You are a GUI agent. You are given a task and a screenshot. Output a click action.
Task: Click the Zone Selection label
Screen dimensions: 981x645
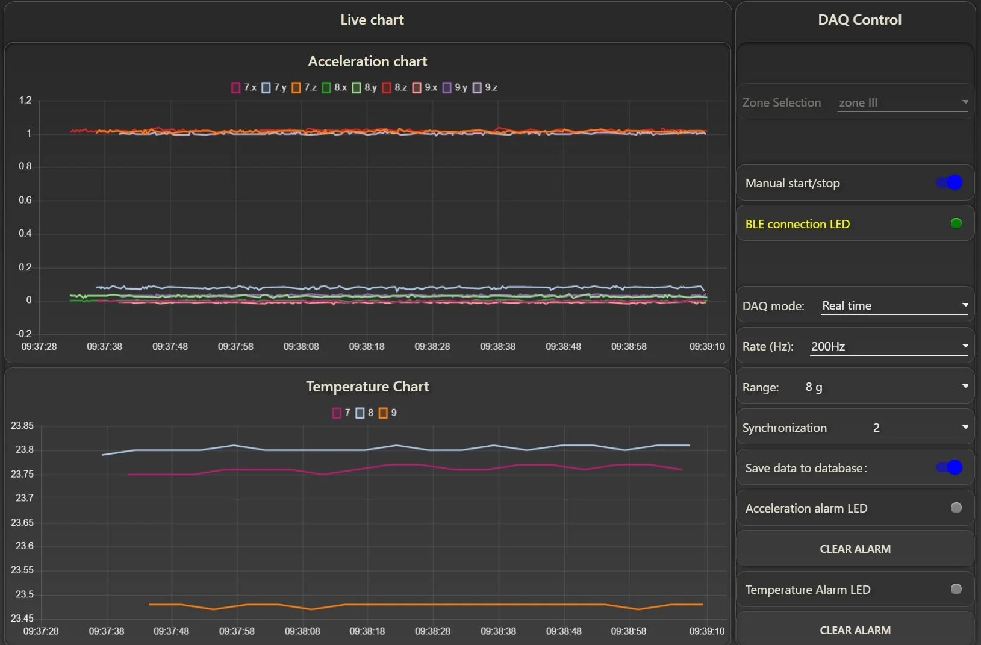pyautogui.click(x=781, y=102)
